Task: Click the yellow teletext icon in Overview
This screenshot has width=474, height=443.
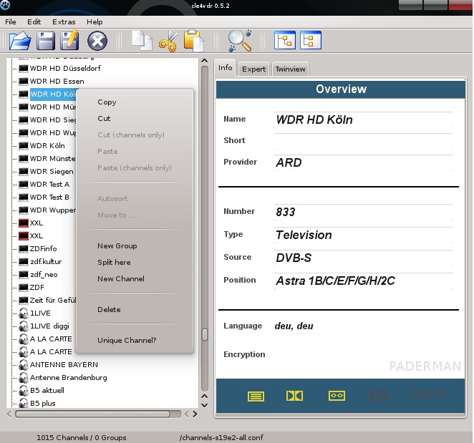Action: 256,395
